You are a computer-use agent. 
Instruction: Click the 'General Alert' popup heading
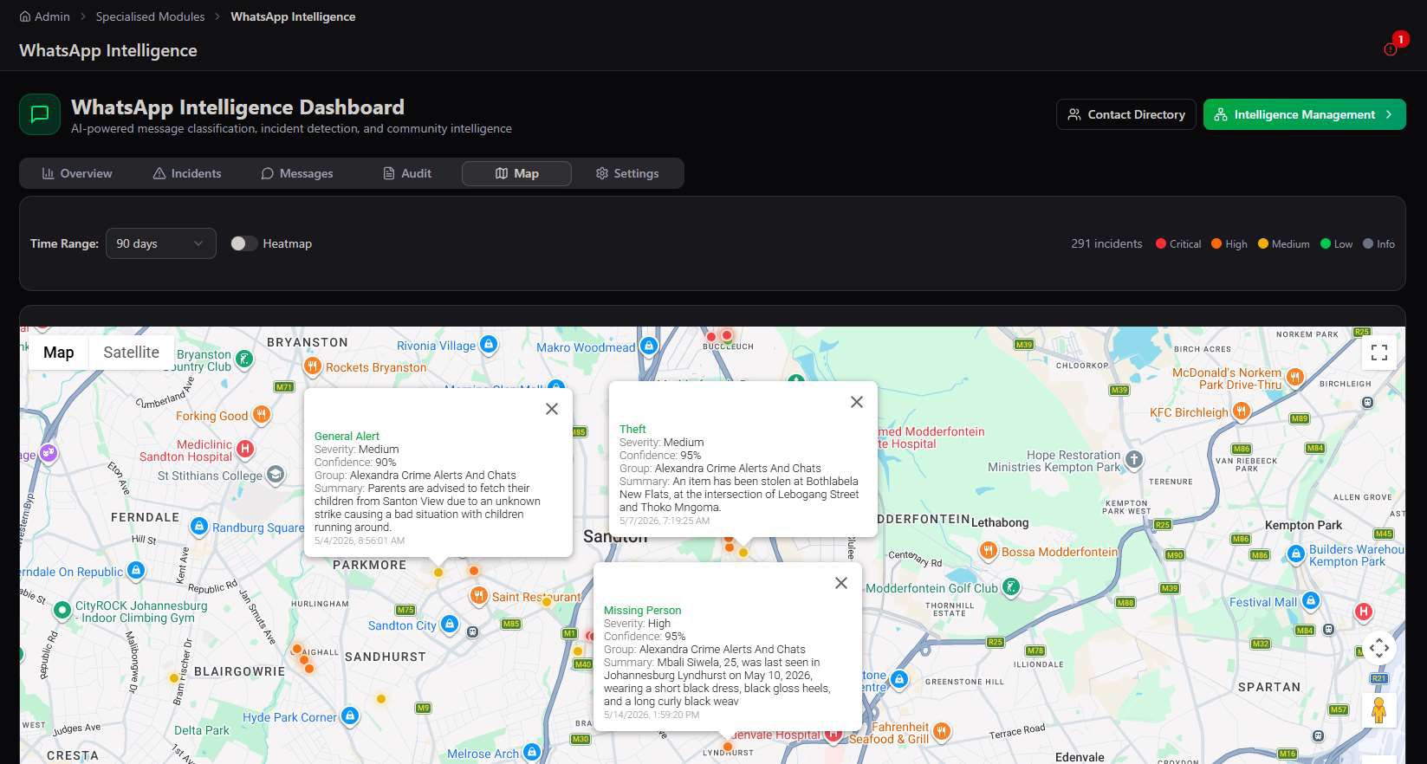[347, 437]
